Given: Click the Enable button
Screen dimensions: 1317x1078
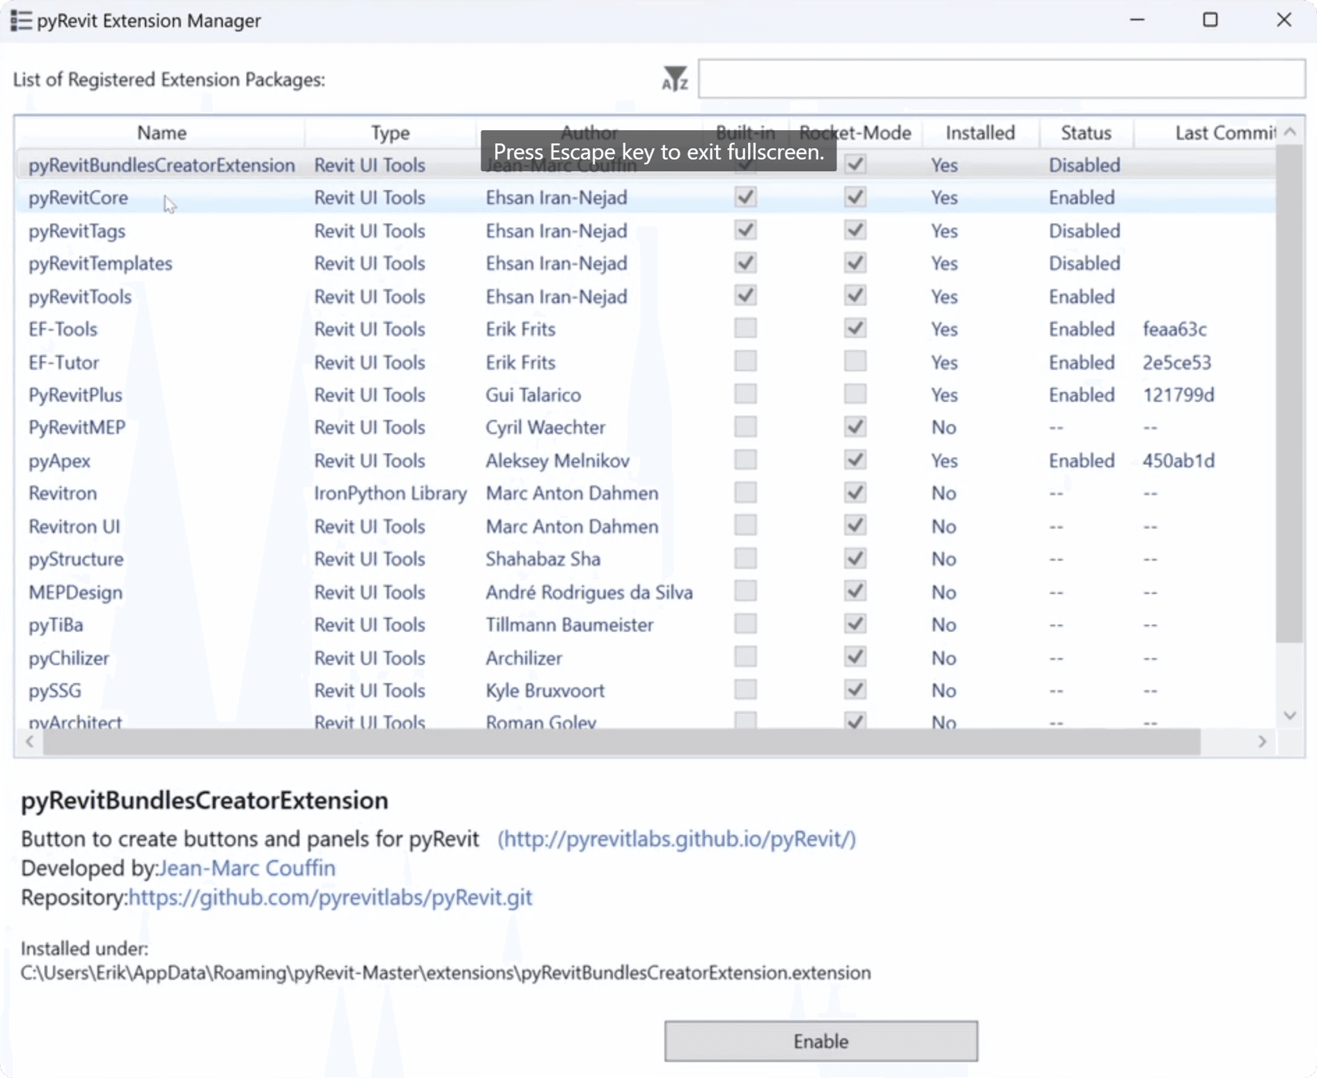Looking at the screenshot, I should [821, 1041].
